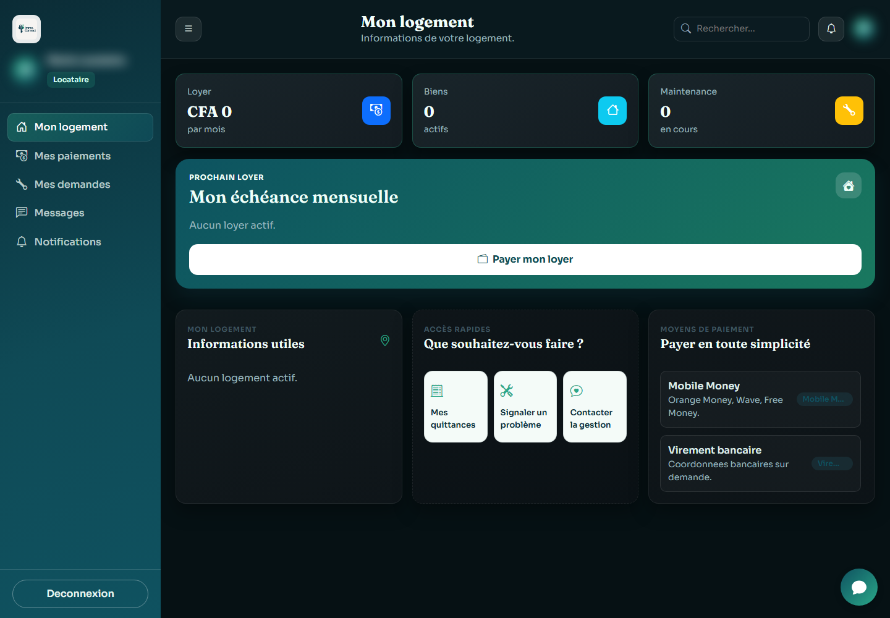Image resolution: width=890 pixels, height=618 pixels.
Task: Click the location pin in Informations utiles
Action: pos(385,341)
